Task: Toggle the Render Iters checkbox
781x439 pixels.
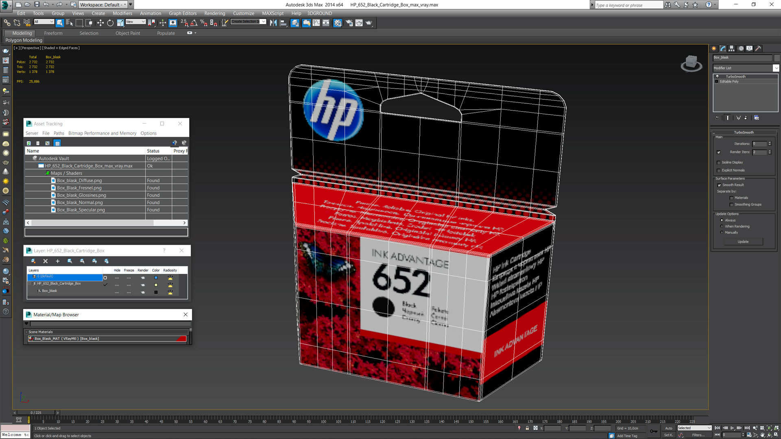Action: coord(719,152)
